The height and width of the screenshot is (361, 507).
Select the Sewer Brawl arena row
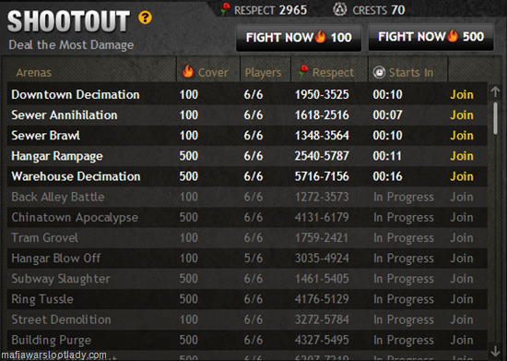(x=247, y=136)
